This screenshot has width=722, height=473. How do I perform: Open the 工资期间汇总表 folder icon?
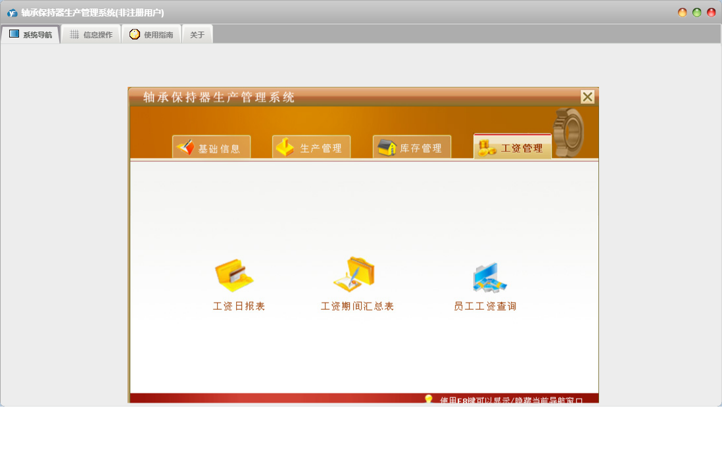[354, 274]
